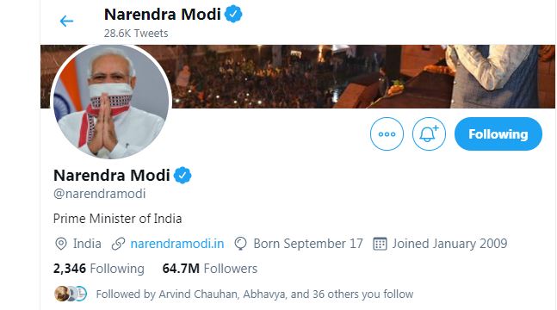Go back using the left arrow
The width and height of the screenshot is (557, 310).
66,21
